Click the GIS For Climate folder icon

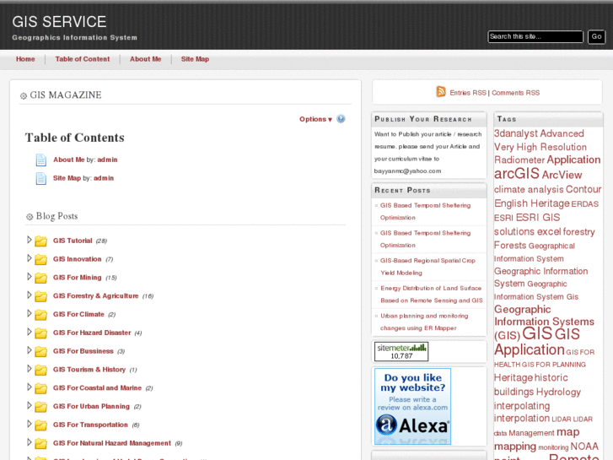(x=40, y=314)
